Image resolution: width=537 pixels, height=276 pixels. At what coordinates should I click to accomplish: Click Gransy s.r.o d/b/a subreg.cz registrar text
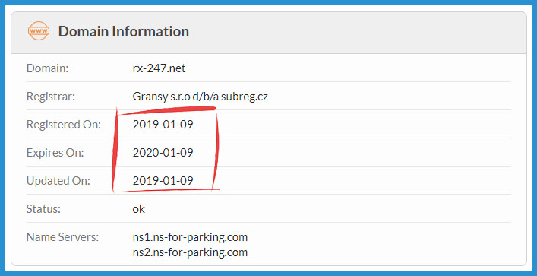(x=200, y=97)
